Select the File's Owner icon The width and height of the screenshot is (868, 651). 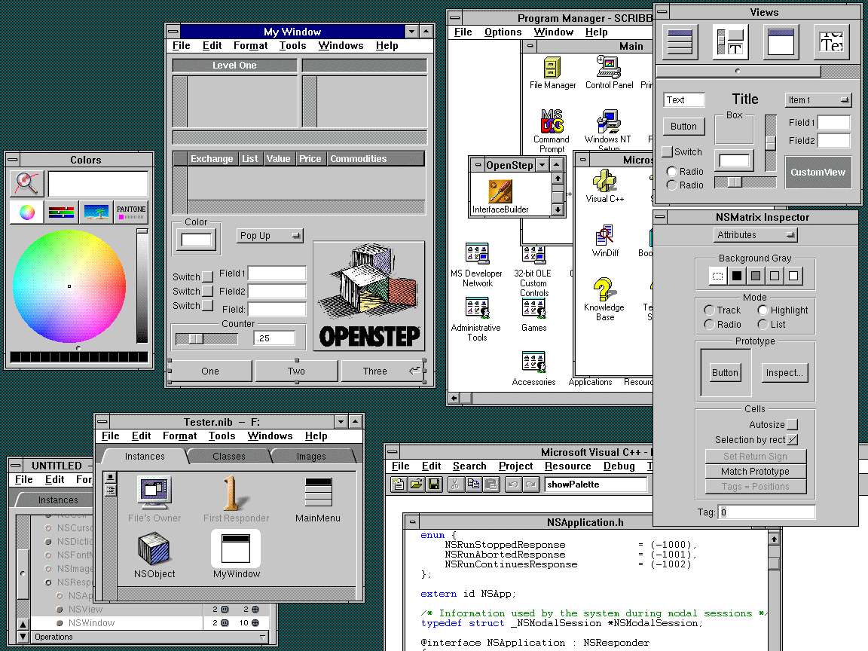(x=154, y=493)
